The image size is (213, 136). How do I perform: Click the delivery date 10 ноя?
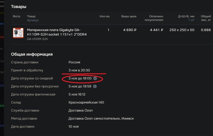[x=74, y=127]
